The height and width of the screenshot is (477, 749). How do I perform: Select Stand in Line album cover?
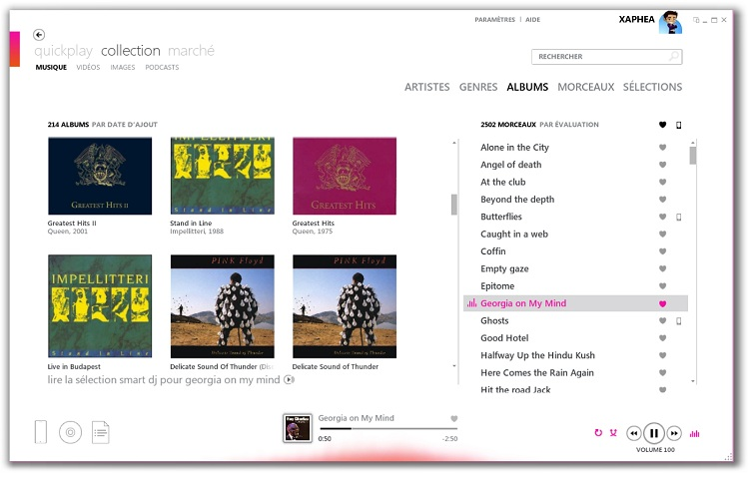222,176
